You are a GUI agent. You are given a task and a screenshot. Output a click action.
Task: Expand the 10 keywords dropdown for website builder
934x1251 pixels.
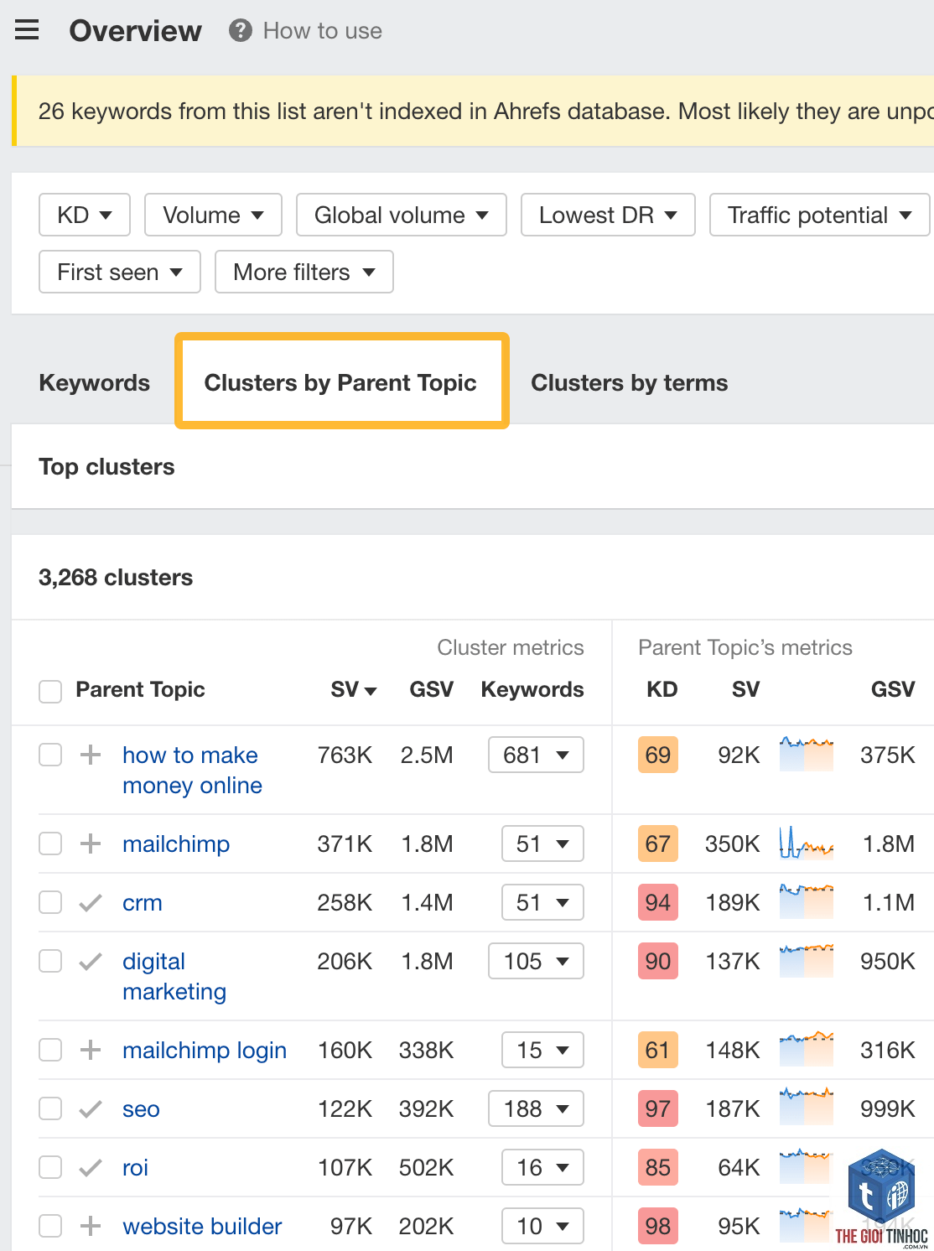click(542, 1226)
